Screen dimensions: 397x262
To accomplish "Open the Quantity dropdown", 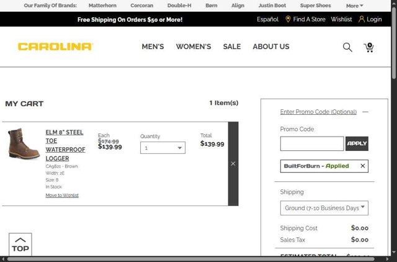I will [163, 148].
